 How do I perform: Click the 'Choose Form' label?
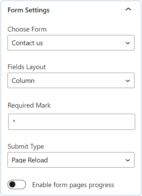(27, 29)
